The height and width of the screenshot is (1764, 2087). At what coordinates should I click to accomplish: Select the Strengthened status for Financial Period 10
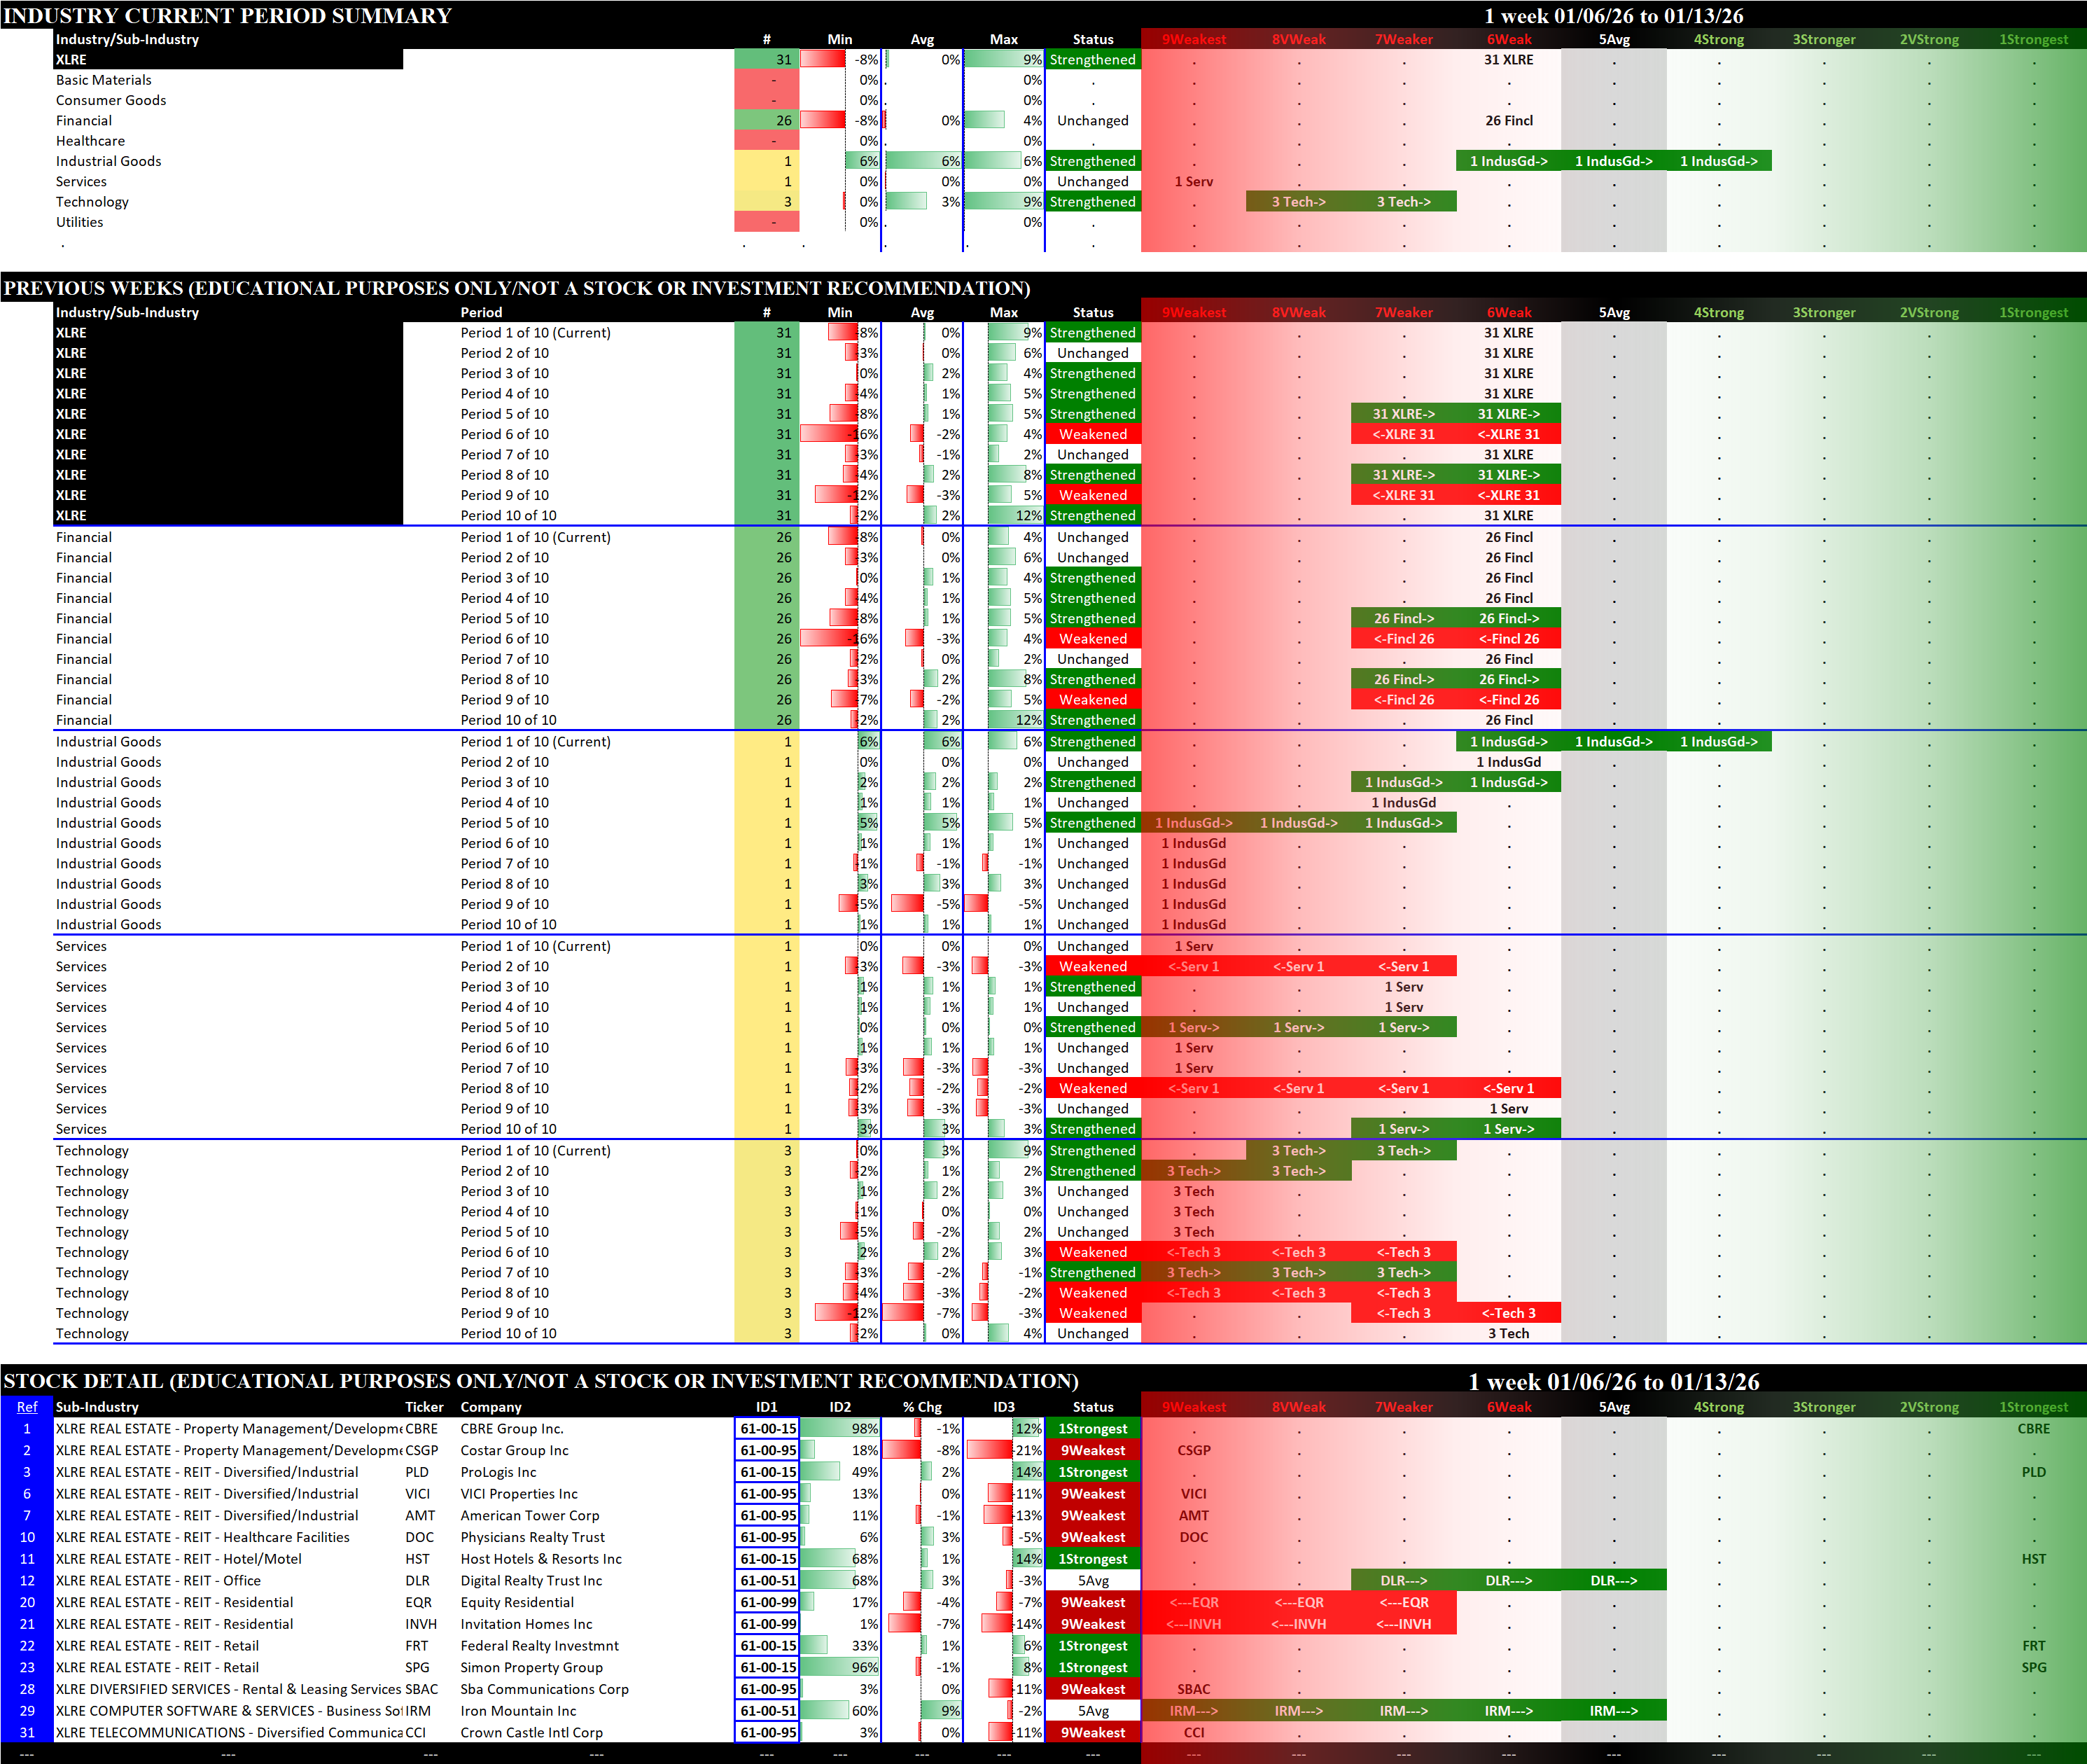[1092, 720]
